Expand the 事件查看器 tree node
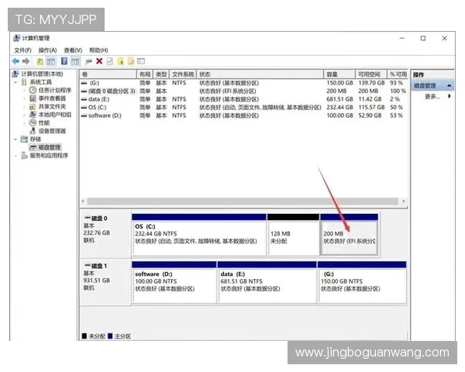 24,98
